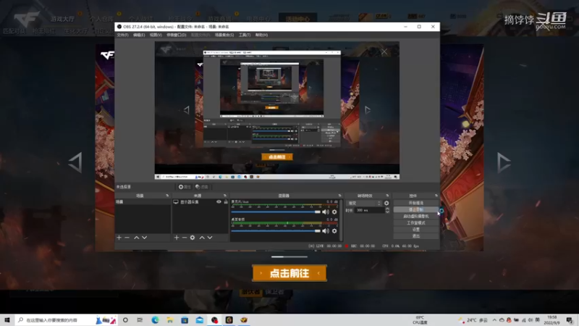The image size is (579, 326).
Task: Pop out the Sources dock panel
Action: (x=225, y=196)
